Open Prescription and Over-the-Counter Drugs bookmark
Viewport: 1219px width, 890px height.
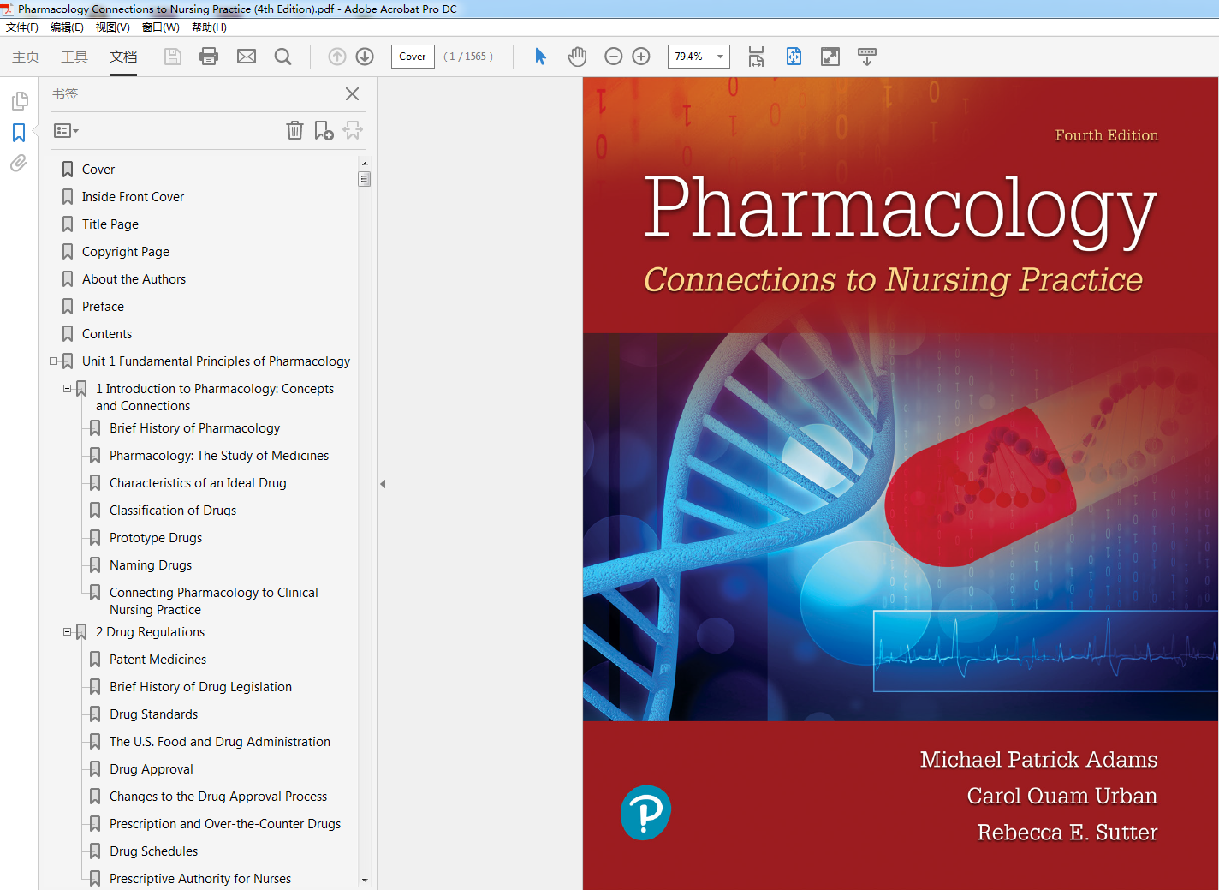(x=225, y=824)
